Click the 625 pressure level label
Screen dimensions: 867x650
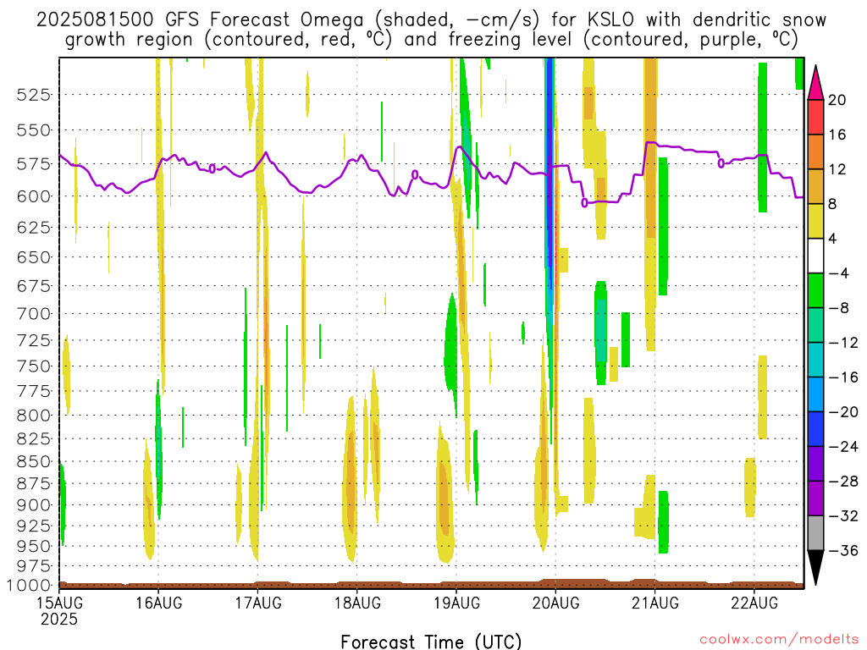33,228
